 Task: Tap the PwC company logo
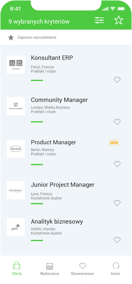[16, 227]
